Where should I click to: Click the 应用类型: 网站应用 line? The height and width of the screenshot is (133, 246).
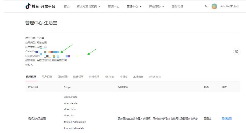(x=36, y=42)
